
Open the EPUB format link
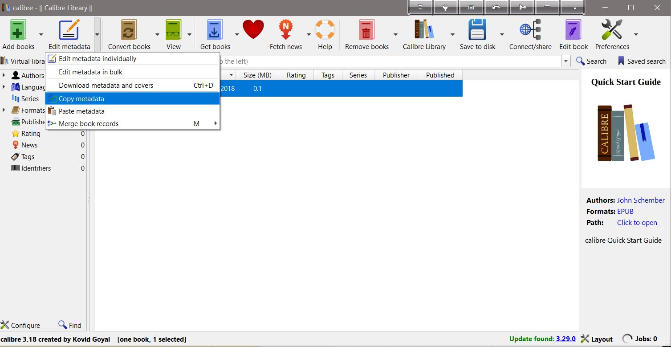click(x=625, y=212)
